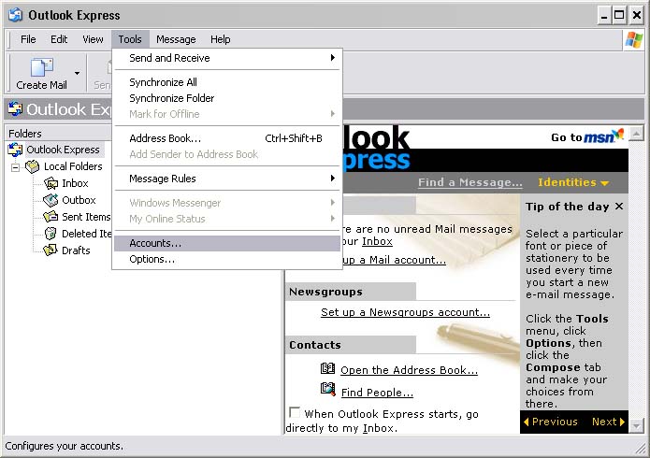This screenshot has width=650, height=458.
Task: Click the Windows flag logo in menu bar
Action: tap(634, 40)
